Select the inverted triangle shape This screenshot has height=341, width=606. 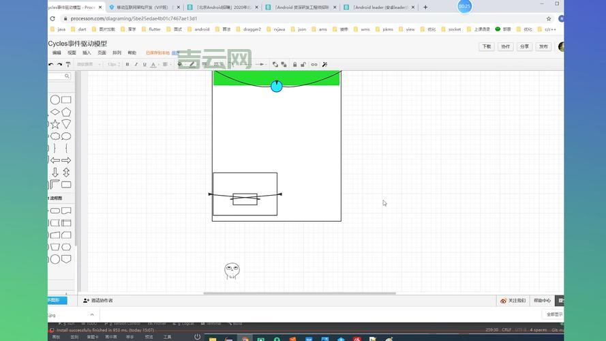(67, 124)
